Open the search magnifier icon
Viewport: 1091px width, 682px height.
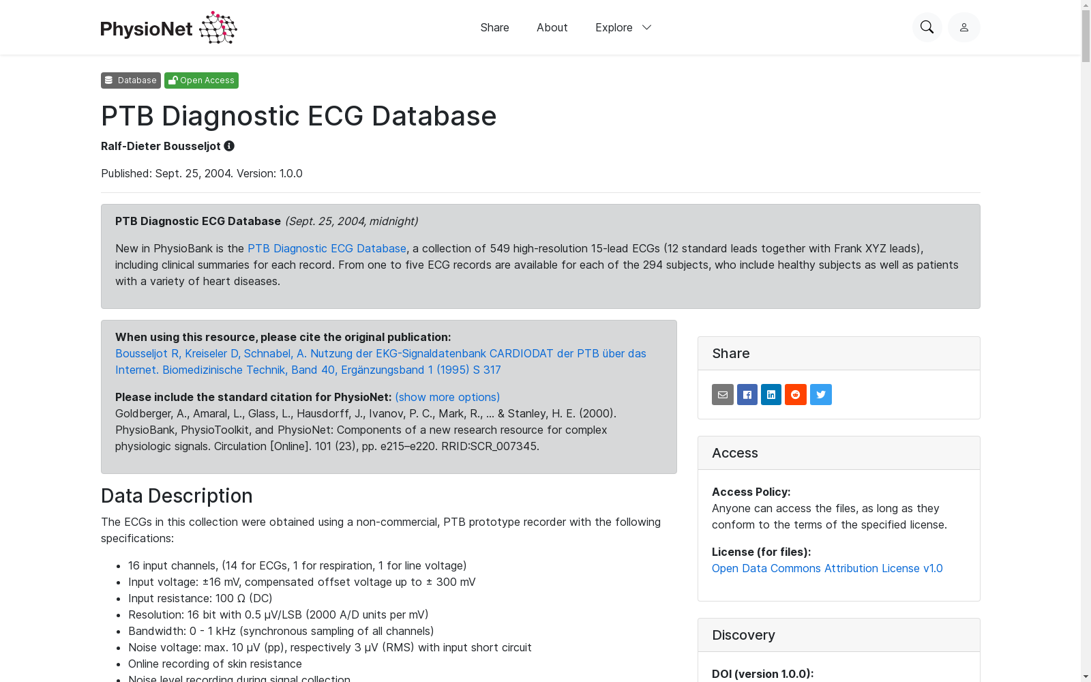point(927,27)
